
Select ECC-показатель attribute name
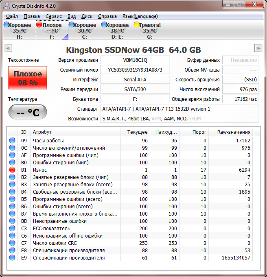[x=51, y=229]
